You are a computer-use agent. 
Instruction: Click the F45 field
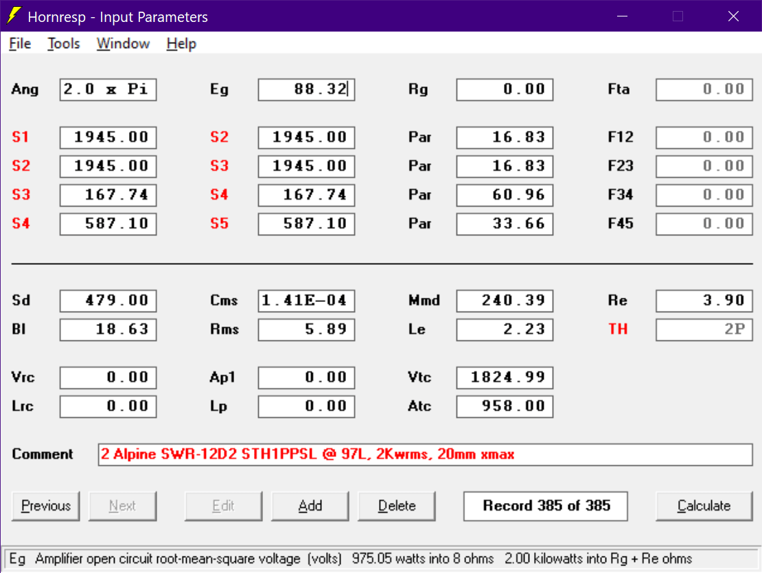(x=704, y=224)
